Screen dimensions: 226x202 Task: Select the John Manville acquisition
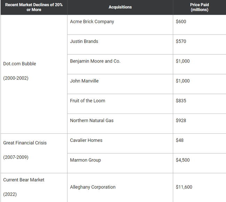84,81
